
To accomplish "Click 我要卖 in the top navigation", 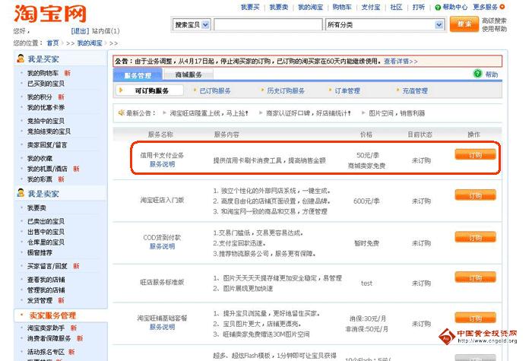I will click(279, 7).
